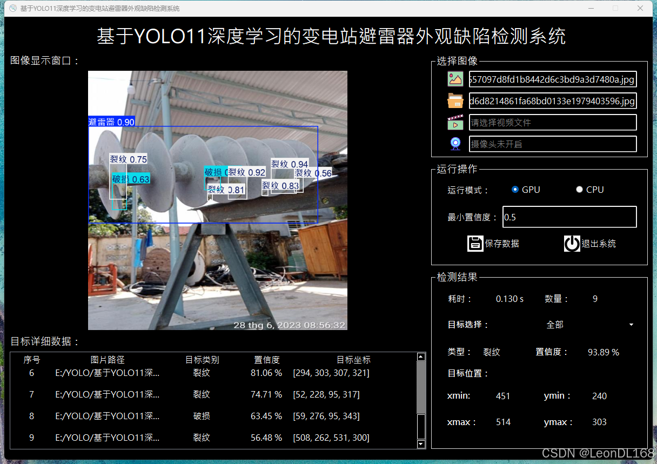This screenshot has width=657, height=464.
Task: Click the scrollbar up arrow
Action: point(421,356)
